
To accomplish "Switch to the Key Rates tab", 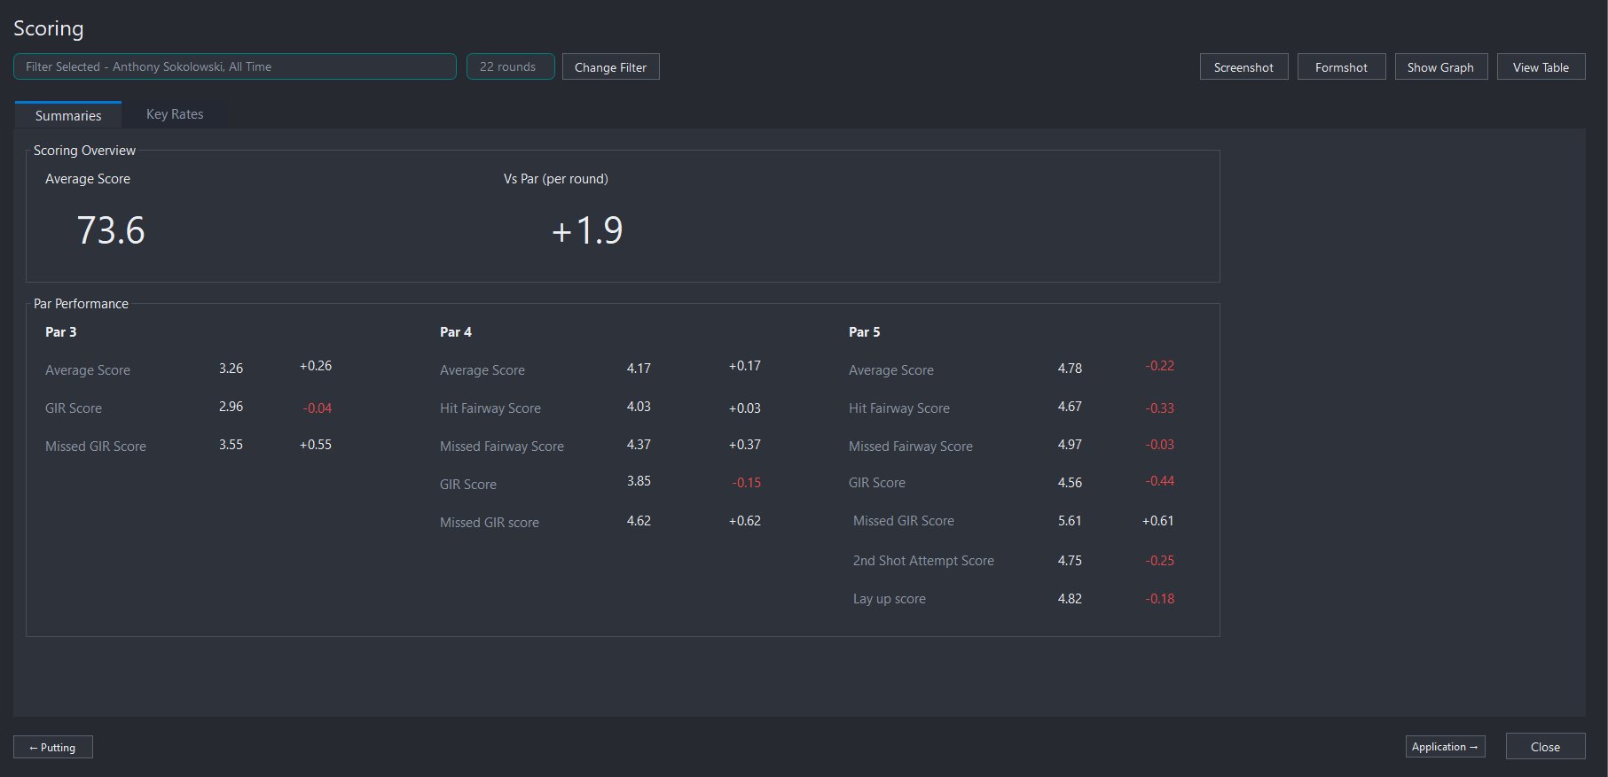I will coord(175,114).
